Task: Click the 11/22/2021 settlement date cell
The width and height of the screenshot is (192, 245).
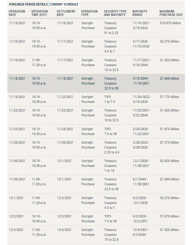Action: pyautogui.click(x=65, y=97)
